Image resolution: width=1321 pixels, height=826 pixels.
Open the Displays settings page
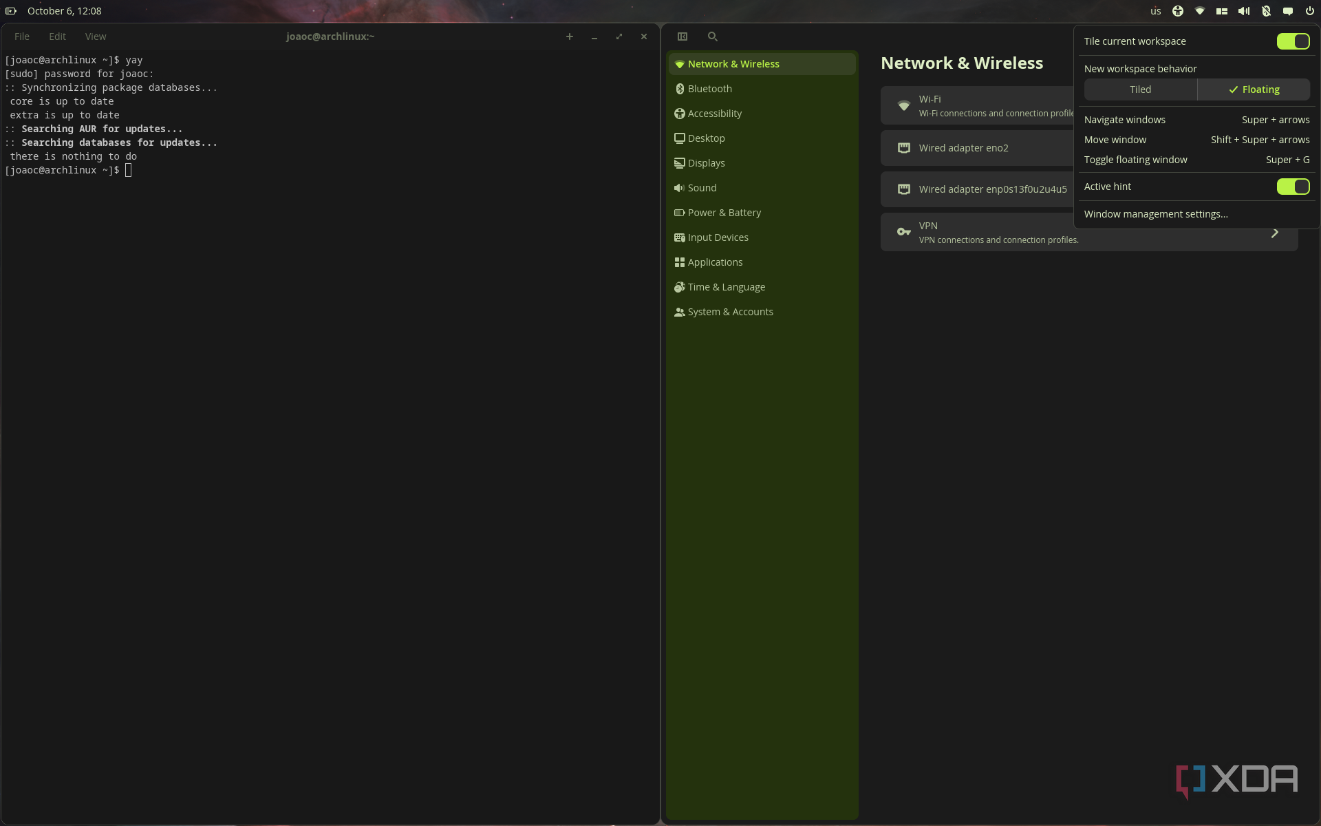[762, 163]
